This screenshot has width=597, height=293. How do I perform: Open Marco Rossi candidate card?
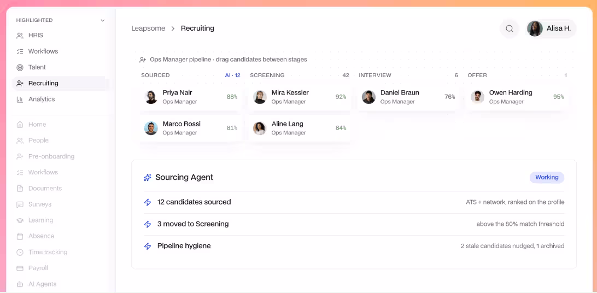pos(190,128)
